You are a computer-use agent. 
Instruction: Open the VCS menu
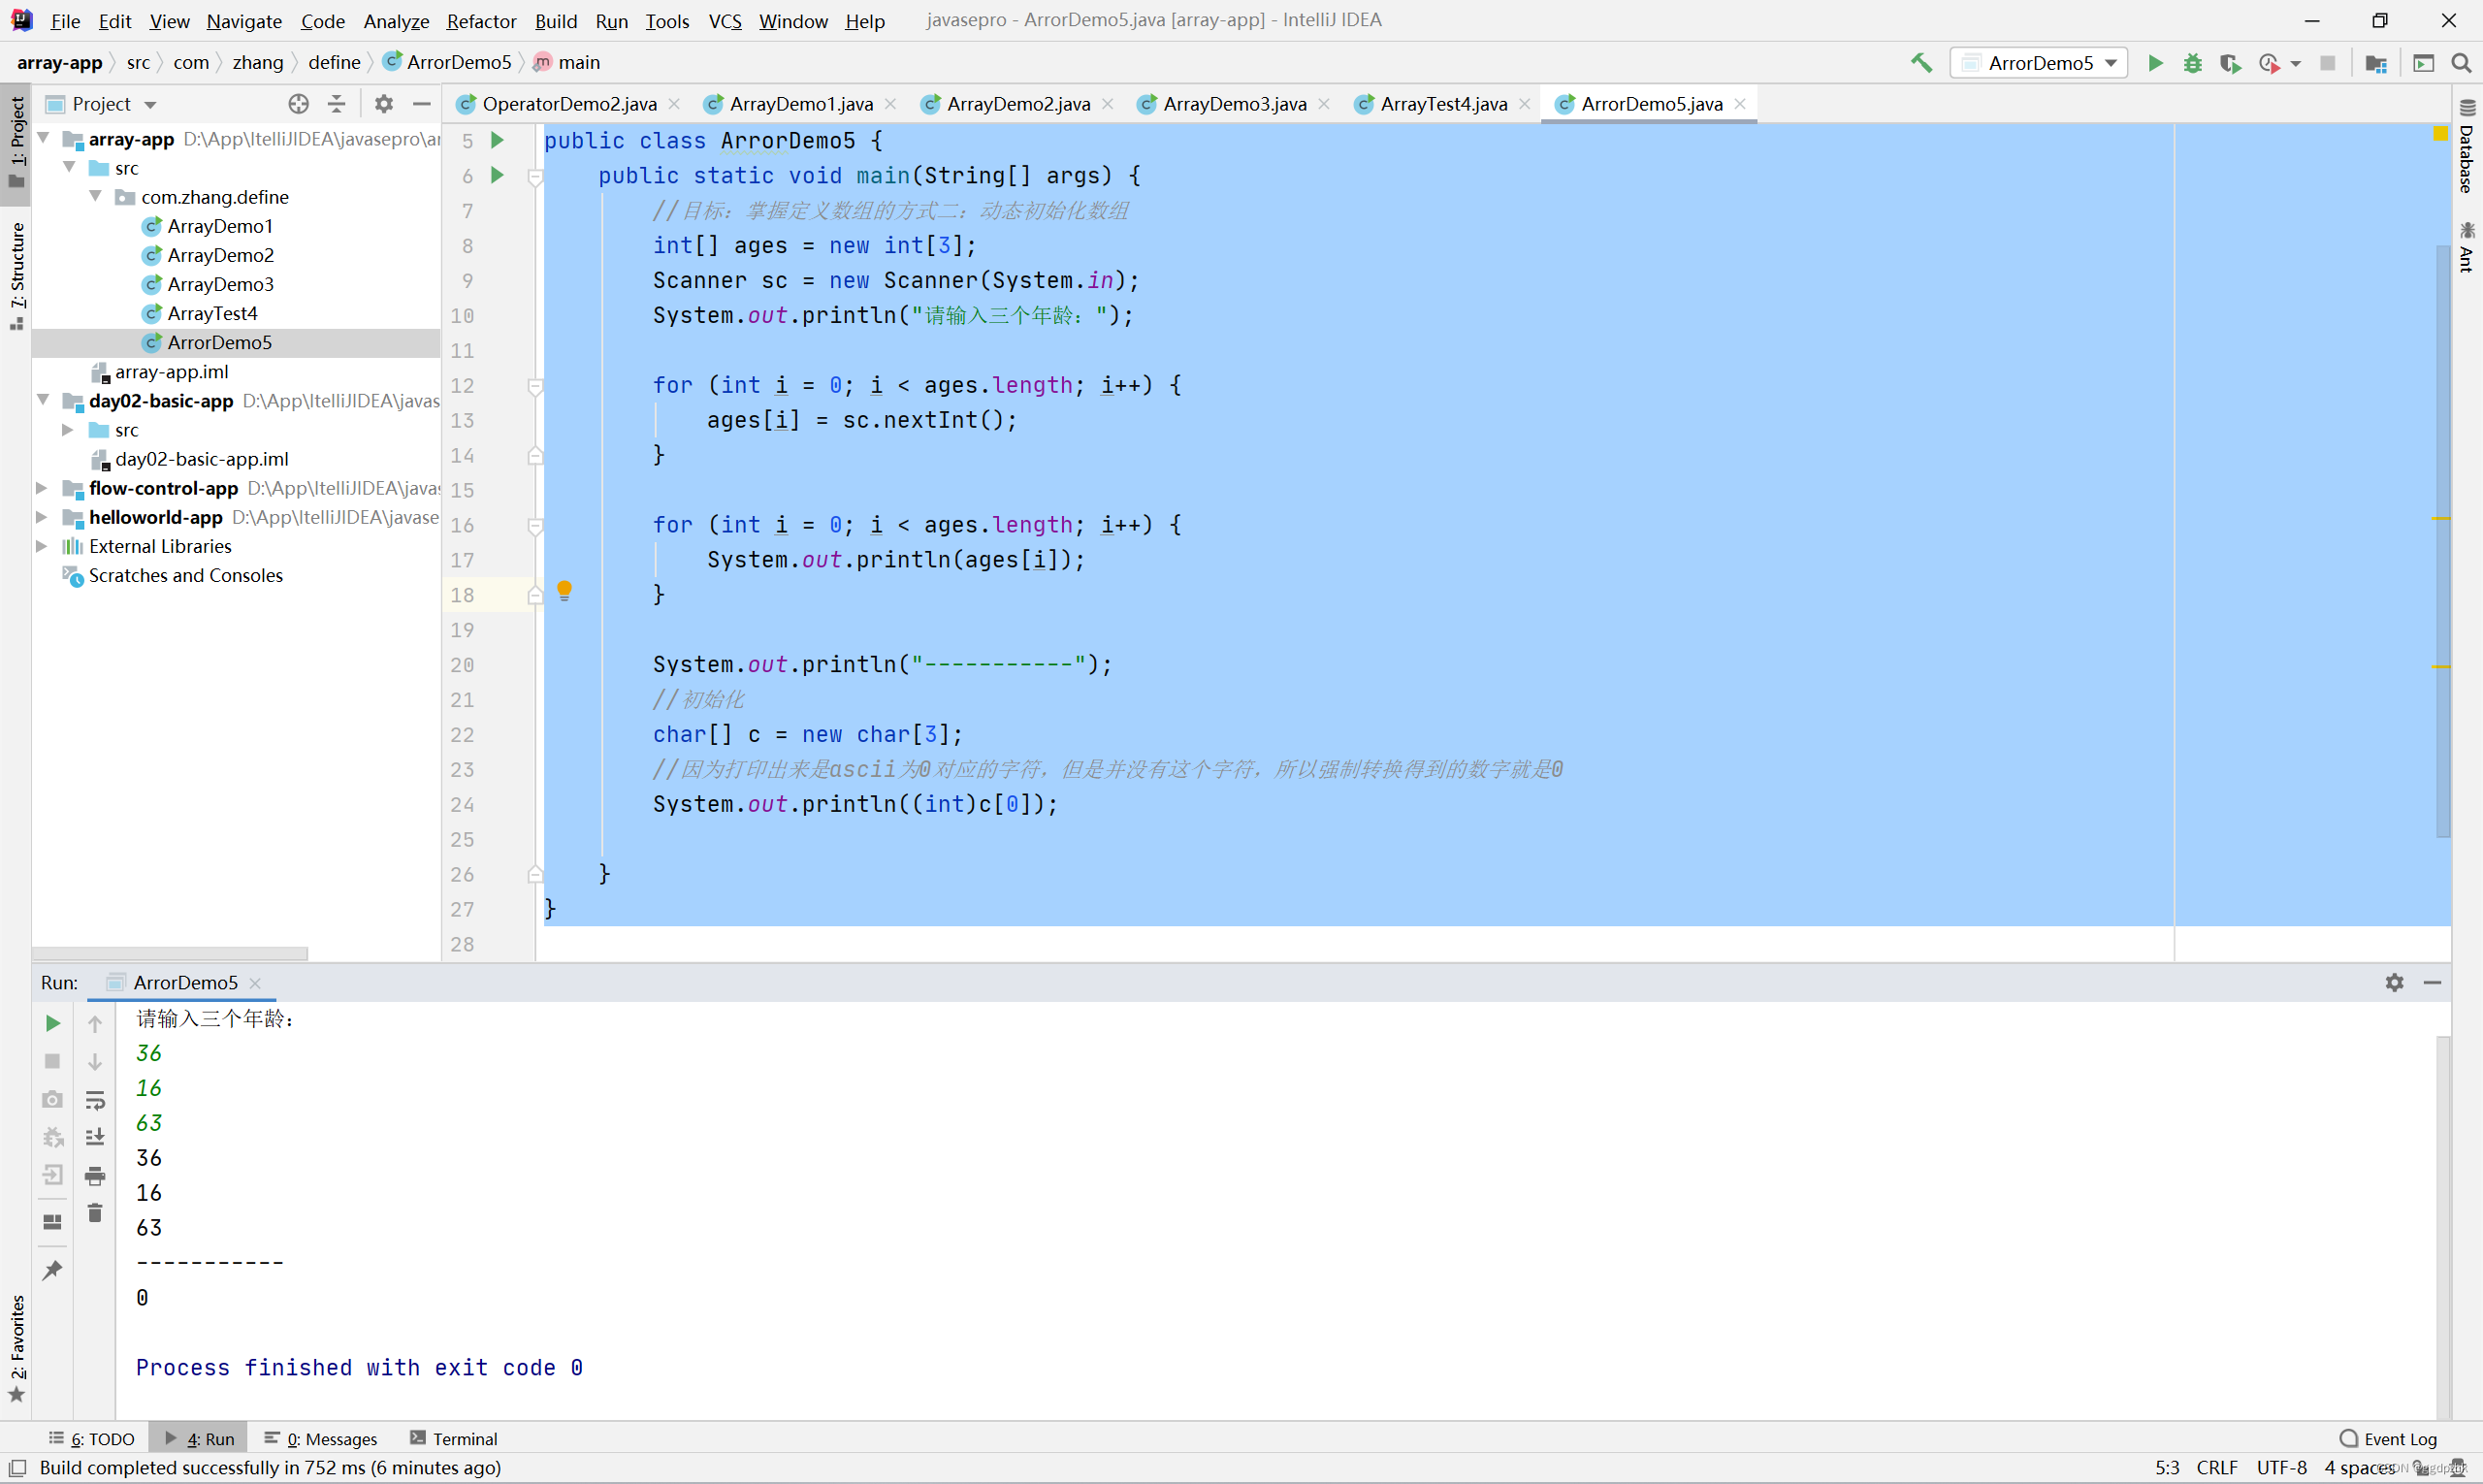pos(725,21)
